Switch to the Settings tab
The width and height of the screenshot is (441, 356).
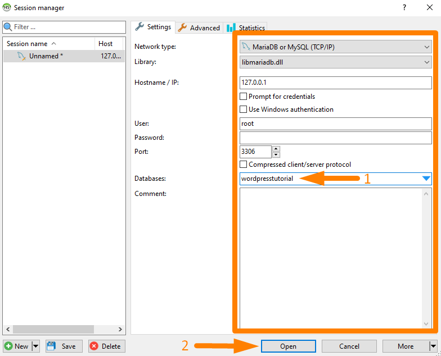pyautogui.click(x=153, y=27)
